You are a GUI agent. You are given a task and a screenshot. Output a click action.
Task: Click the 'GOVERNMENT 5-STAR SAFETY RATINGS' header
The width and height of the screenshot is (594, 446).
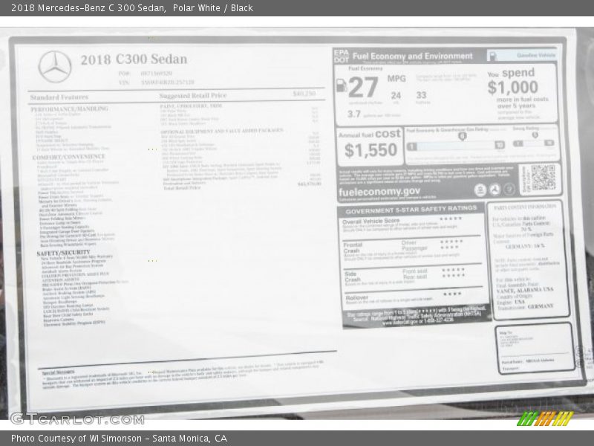click(x=411, y=210)
